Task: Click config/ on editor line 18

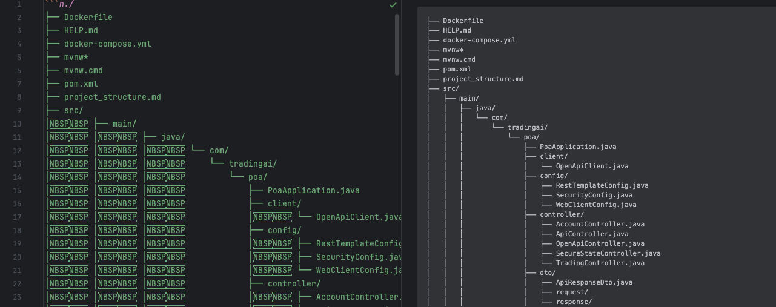Action: click(x=285, y=230)
